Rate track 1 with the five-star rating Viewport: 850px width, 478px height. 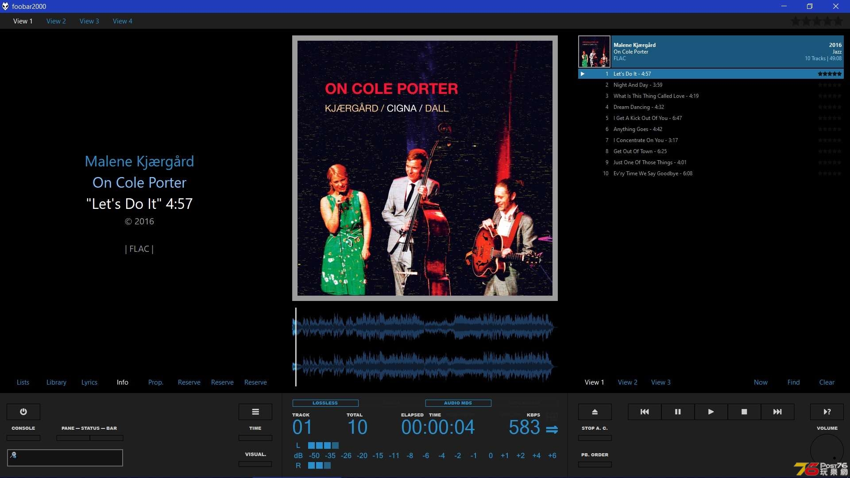(830, 74)
